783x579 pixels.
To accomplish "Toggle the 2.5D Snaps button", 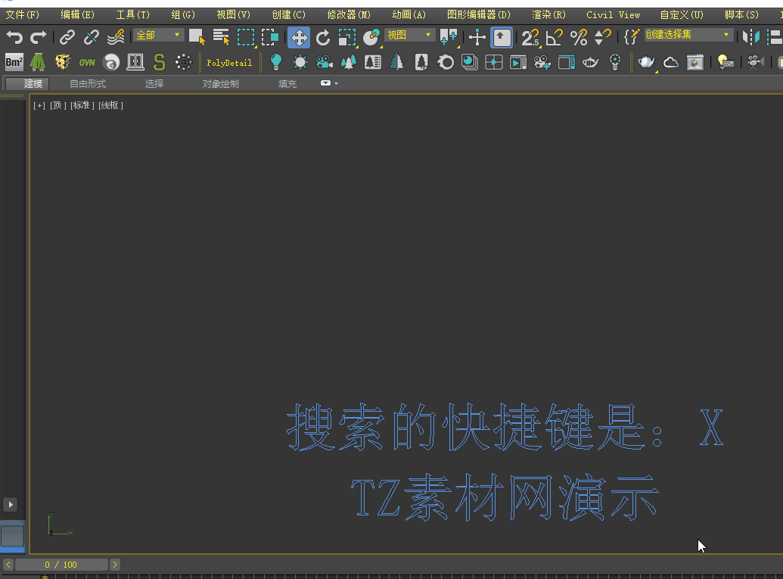I will (530, 38).
